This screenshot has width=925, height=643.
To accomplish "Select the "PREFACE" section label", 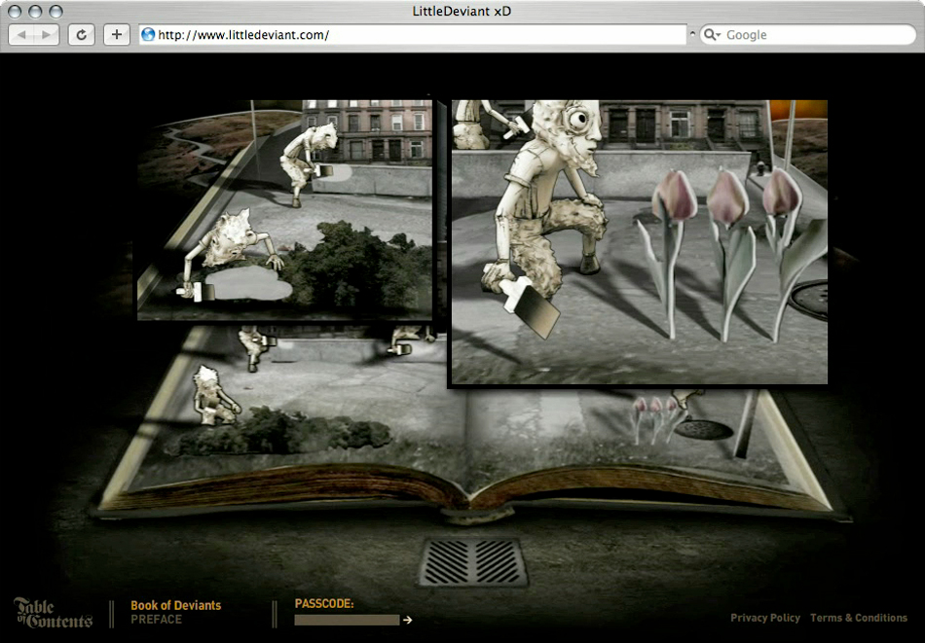I will click(x=155, y=619).
